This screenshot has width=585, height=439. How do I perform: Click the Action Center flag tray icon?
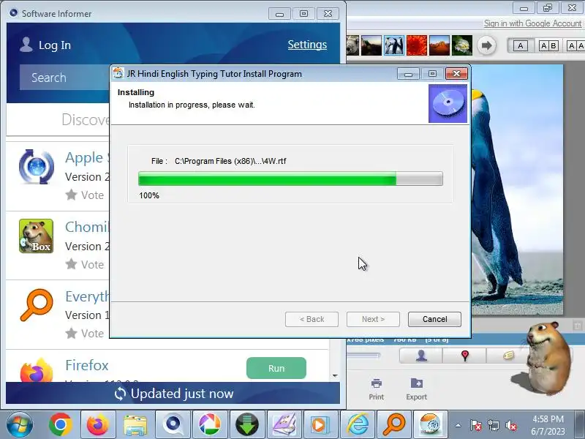tap(475, 425)
